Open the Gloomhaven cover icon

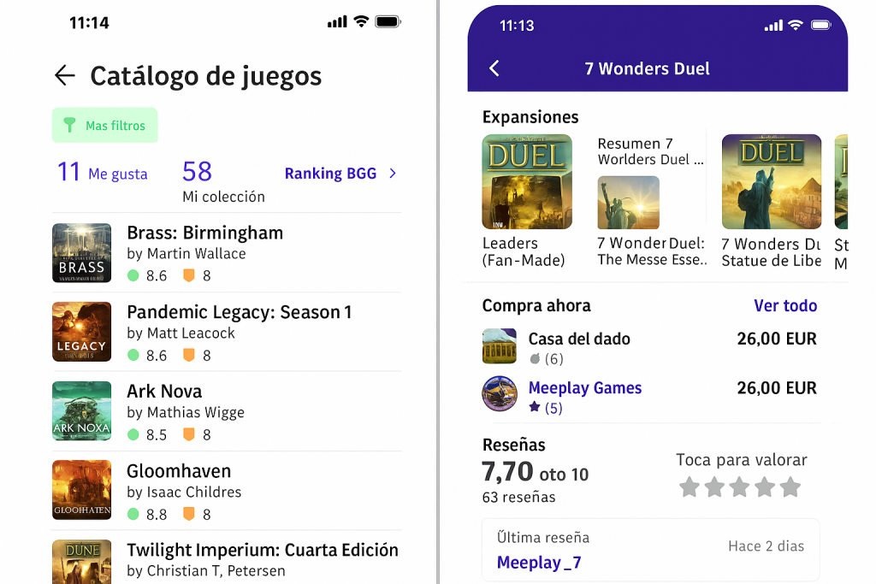click(82, 490)
